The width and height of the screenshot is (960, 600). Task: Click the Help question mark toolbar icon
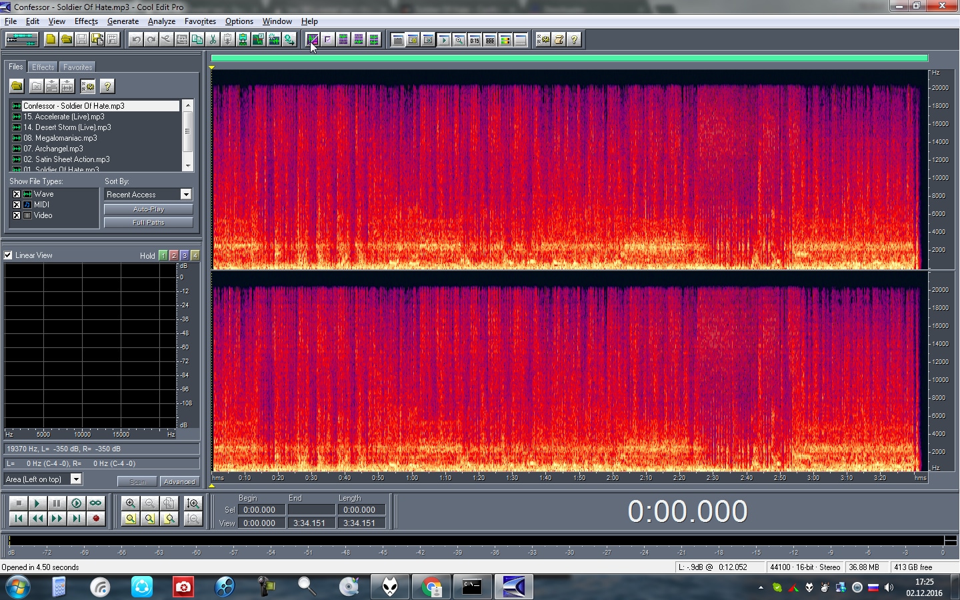tap(574, 39)
